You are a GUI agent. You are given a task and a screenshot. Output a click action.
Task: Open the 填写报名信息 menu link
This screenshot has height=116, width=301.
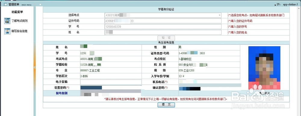pyautogui.click(x=19, y=31)
